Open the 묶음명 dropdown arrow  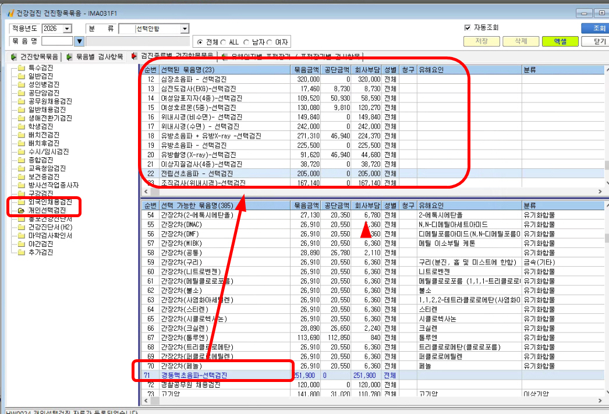pyautogui.click(x=79, y=41)
